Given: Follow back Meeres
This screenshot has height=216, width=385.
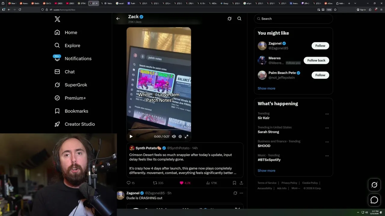Looking at the screenshot, I should pyautogui.click(x=316, y=60).
